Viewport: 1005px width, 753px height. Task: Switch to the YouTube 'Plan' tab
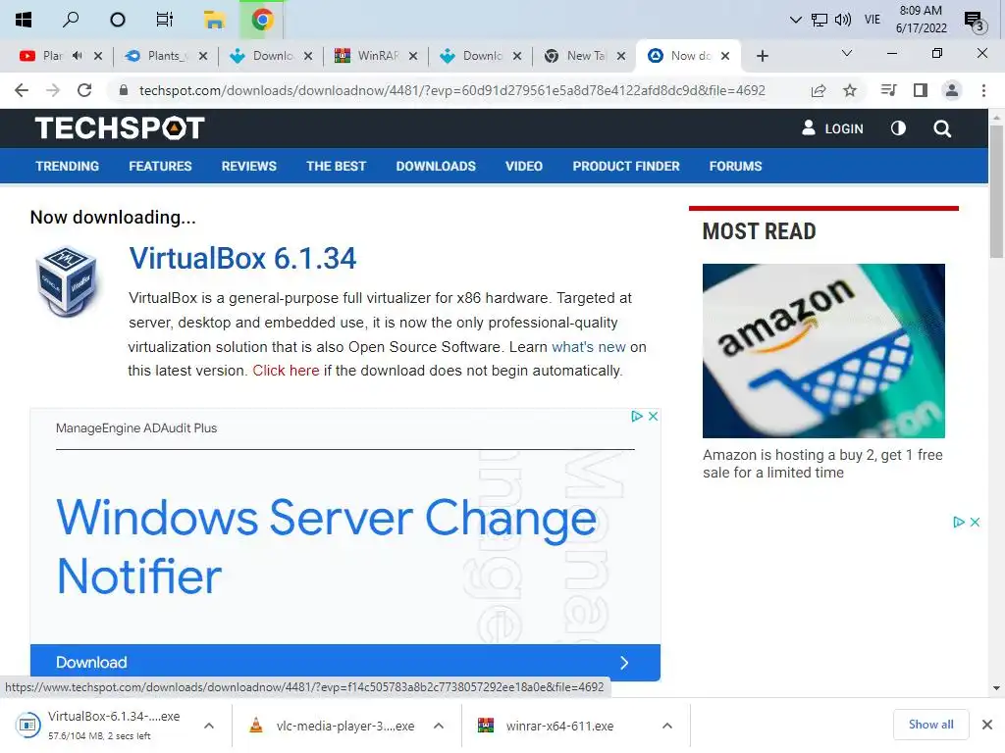(52, 56)
